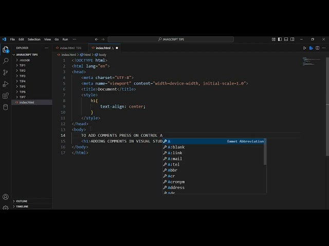Choose the A Emmet Abbreviation suggestion
Viewport: 329px width, 246px height.
tap(214, 141)
